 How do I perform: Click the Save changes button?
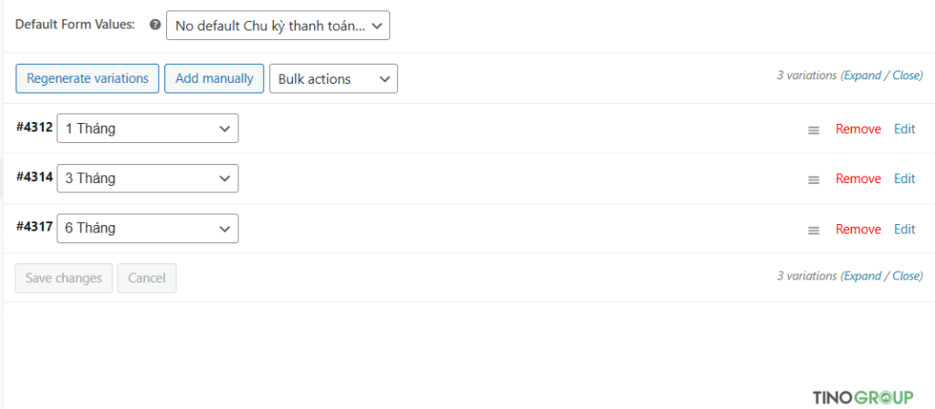pos(64,278)
